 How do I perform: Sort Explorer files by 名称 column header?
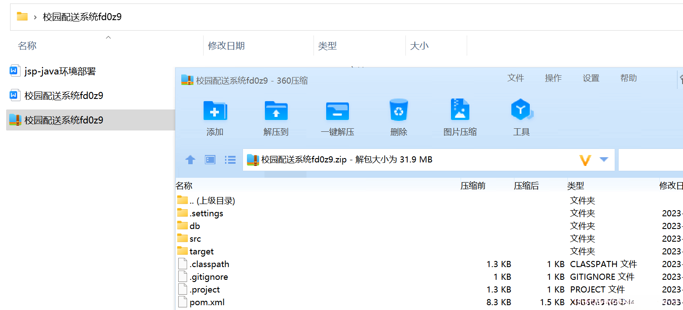[x=27, y=46]
